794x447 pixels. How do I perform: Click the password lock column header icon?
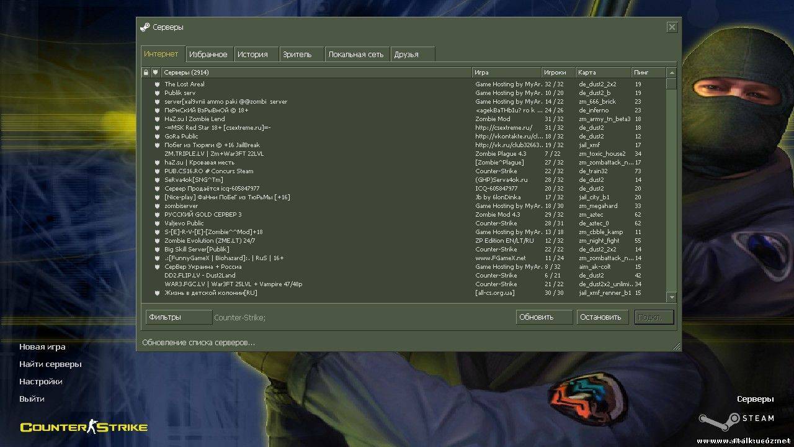(146, 73)
